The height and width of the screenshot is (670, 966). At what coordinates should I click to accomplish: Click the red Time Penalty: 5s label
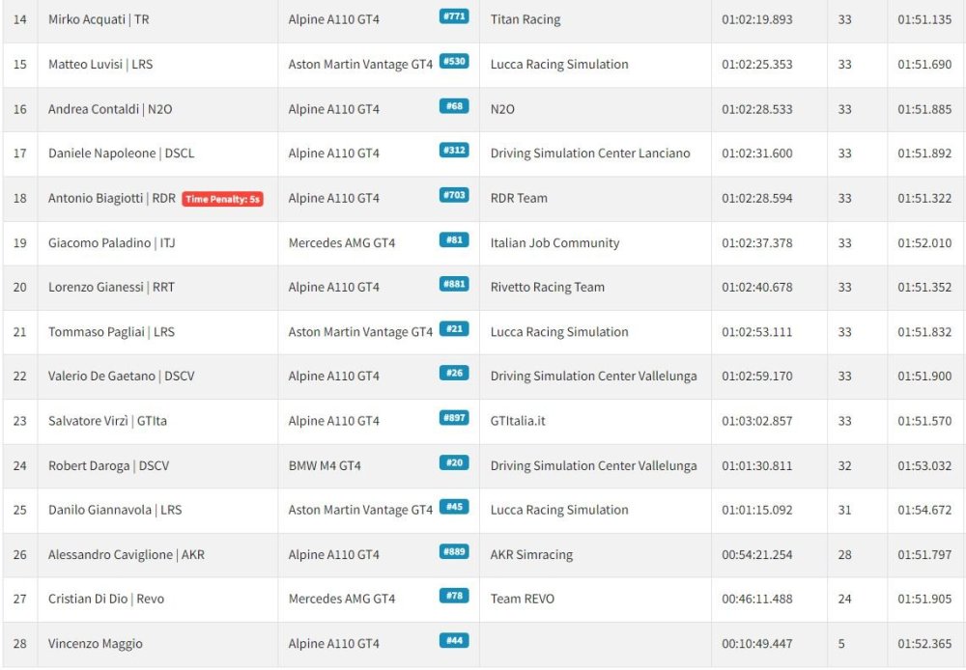[x=222, y=199]
